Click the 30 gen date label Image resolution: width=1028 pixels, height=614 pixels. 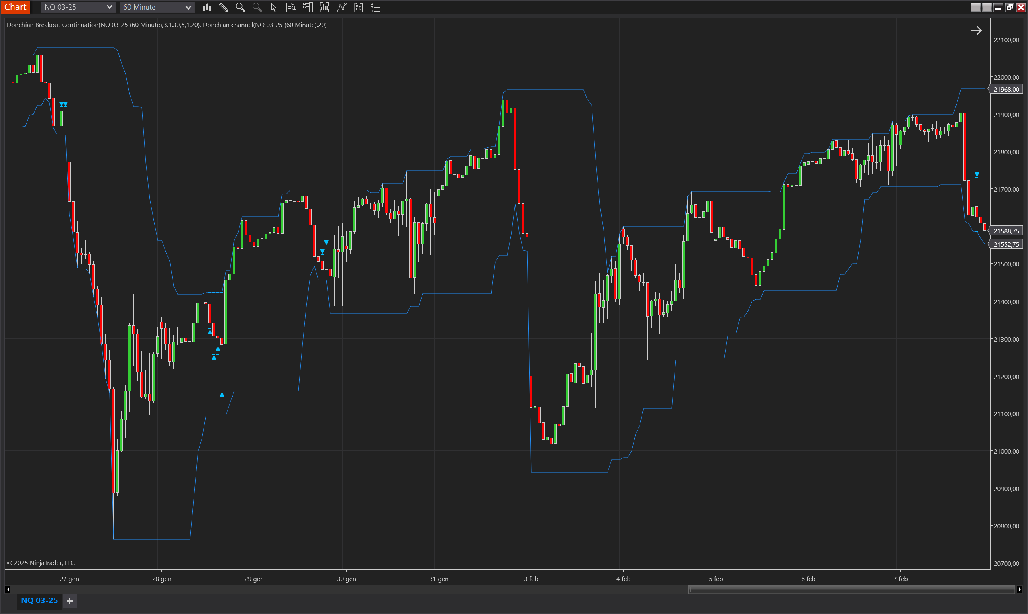(x=347, y=579)
